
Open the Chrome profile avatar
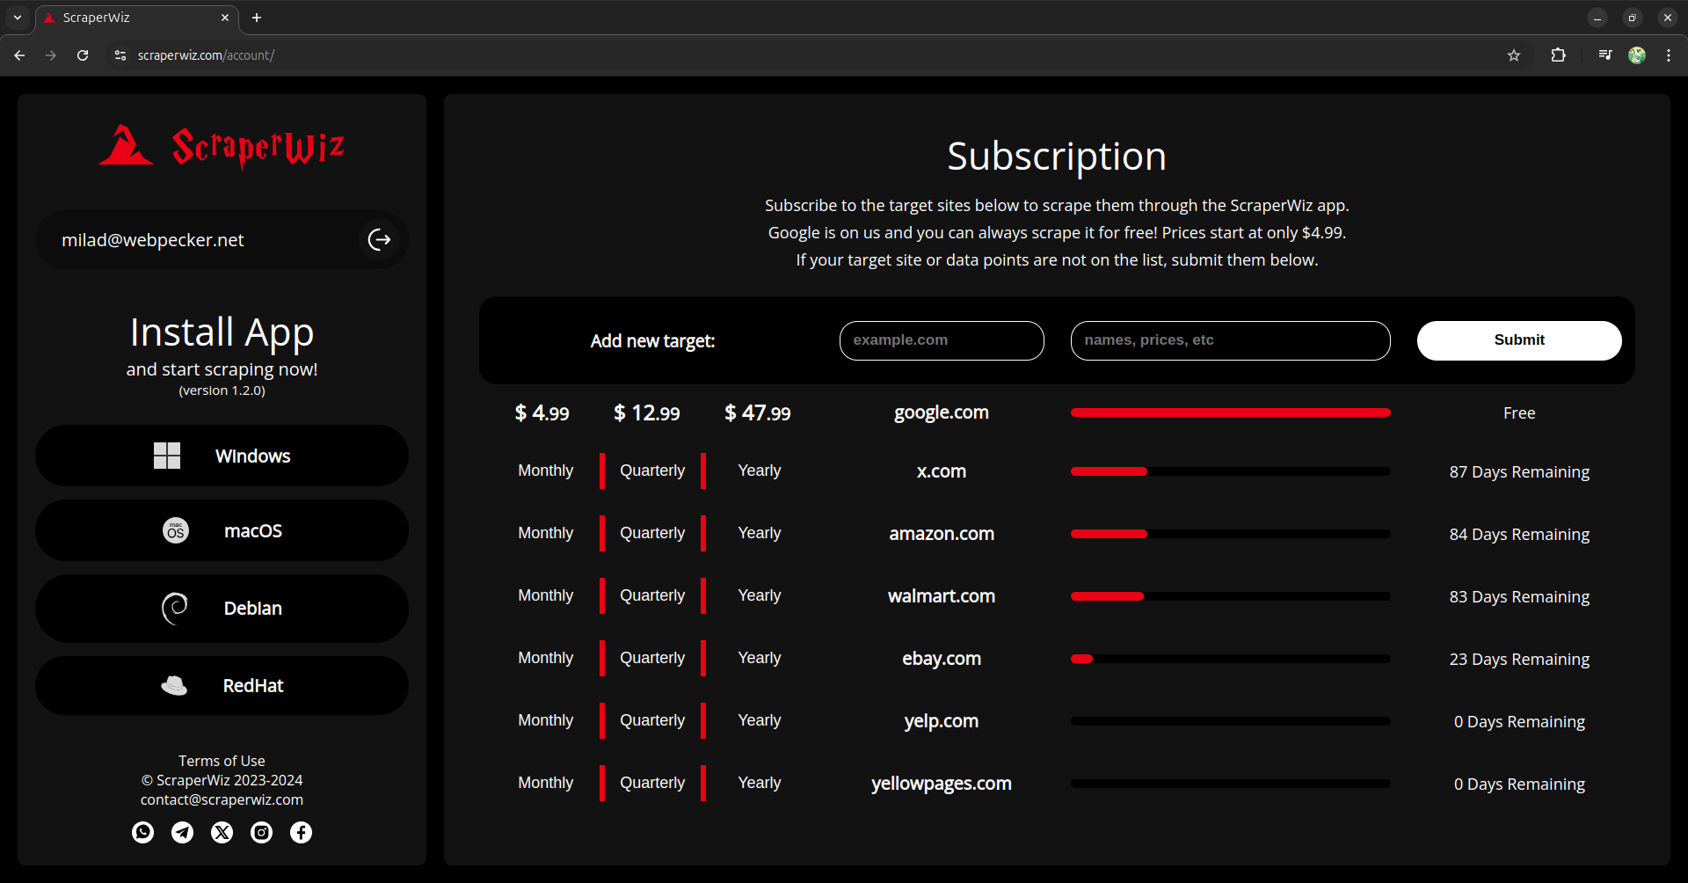tap(1637, 55)
